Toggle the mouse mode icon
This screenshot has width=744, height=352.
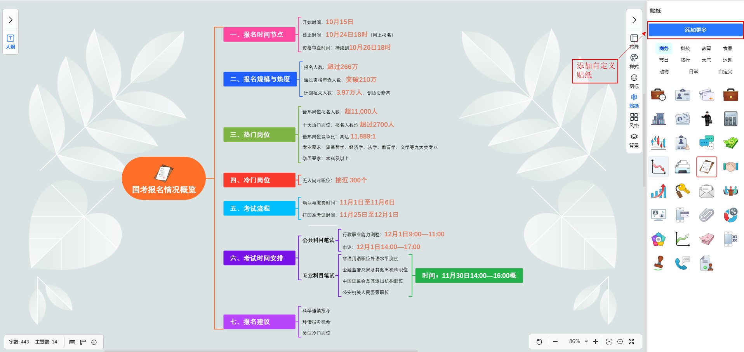[539, 342]
